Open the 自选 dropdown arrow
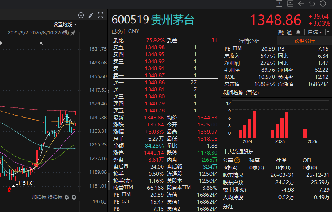Image resolution: width=332 pixels, height=212 pixels. 328,32
